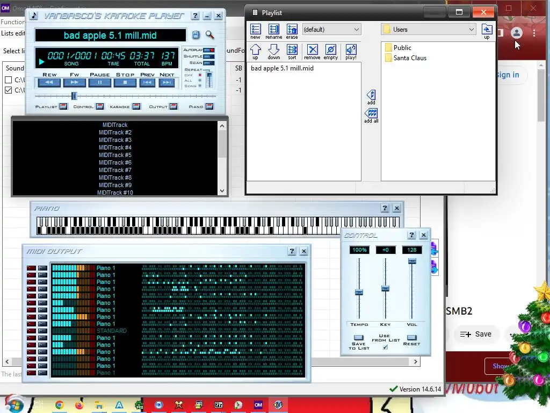The height and width of the screenshot is (413, 550).
Task: Uncheck the checked soundfont checkbox in OmniMIDI
Action: point(9,90)
